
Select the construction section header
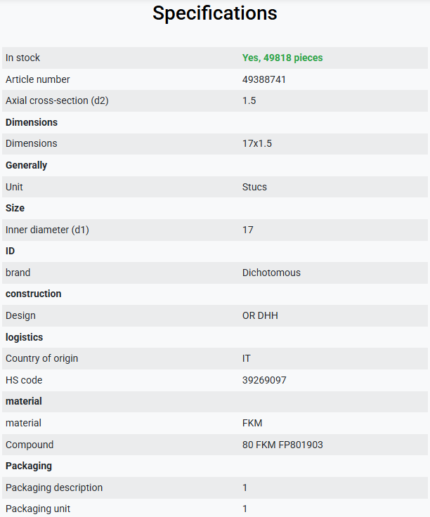pos(33,294)
